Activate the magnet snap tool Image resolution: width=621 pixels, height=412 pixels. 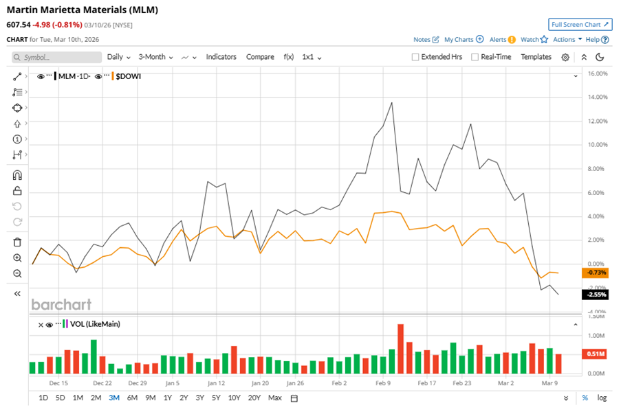click(x=17, y=175)
